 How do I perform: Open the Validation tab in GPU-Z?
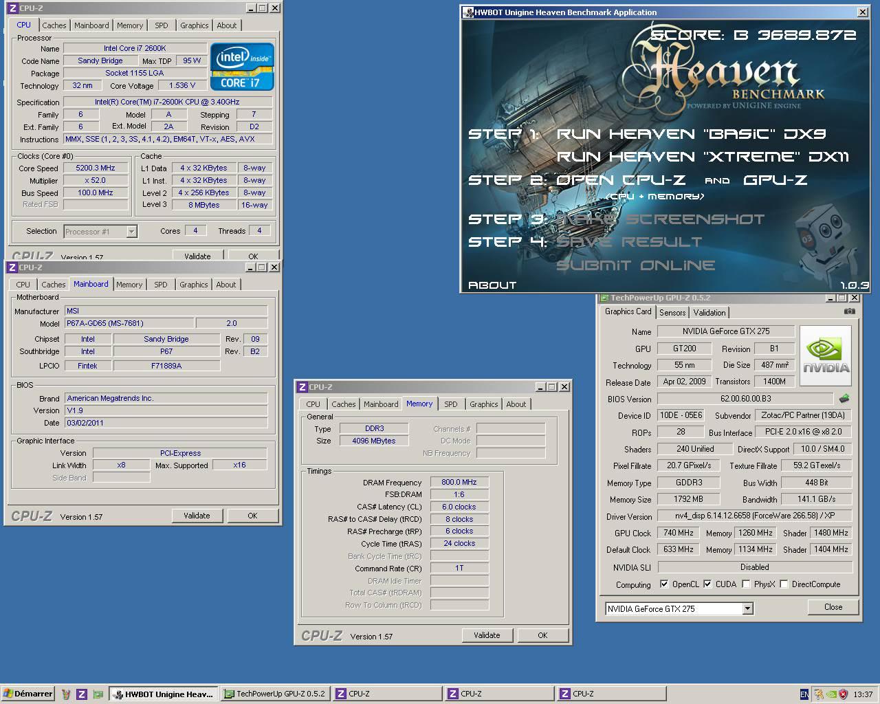click(709, 313)
